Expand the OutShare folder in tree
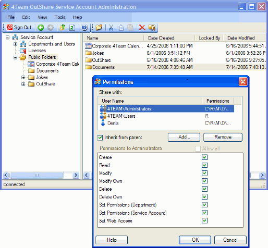The height and width of the screenshot is (248, 268). coord(23,84)
